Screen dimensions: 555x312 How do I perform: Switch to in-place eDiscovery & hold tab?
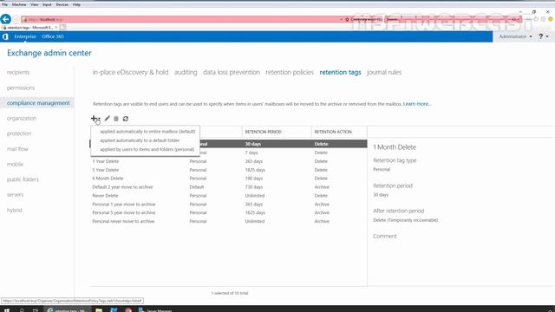[x=130, y=72]
